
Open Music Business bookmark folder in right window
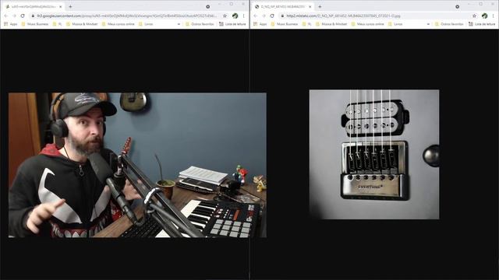285,24
